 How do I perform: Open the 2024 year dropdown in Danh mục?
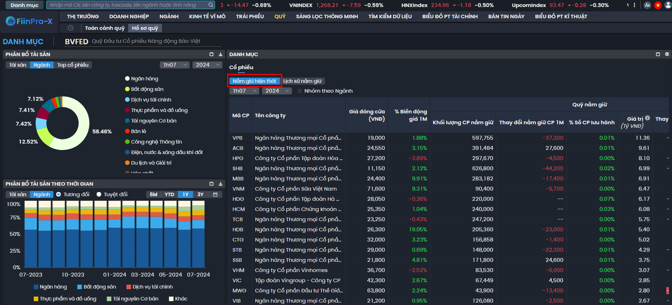click(277, 91)
